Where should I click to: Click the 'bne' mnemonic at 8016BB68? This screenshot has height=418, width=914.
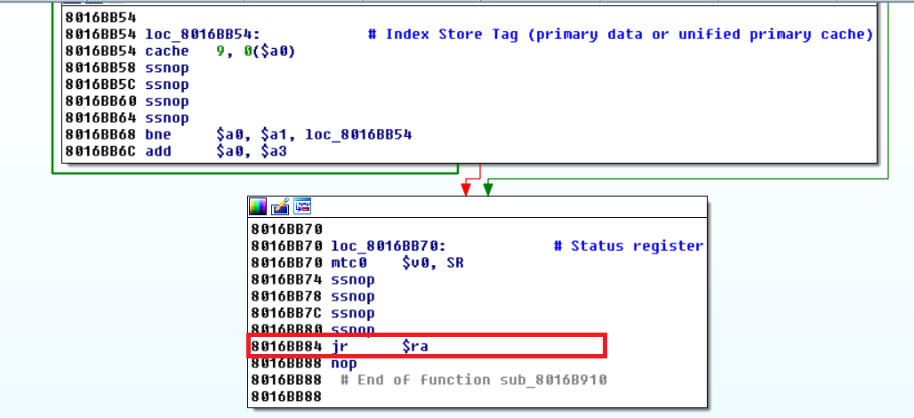[158, 135]
